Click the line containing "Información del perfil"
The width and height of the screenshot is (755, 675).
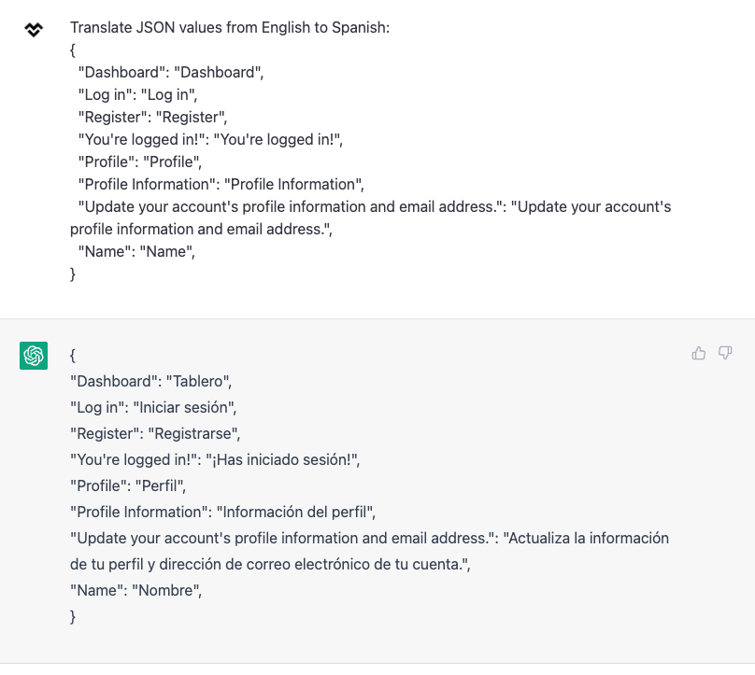point(222,512)
